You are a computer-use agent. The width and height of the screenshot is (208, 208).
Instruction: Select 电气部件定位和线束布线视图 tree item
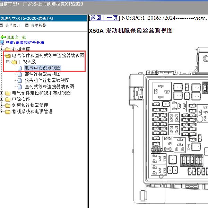pyautogui.click(x=41, y=93)
